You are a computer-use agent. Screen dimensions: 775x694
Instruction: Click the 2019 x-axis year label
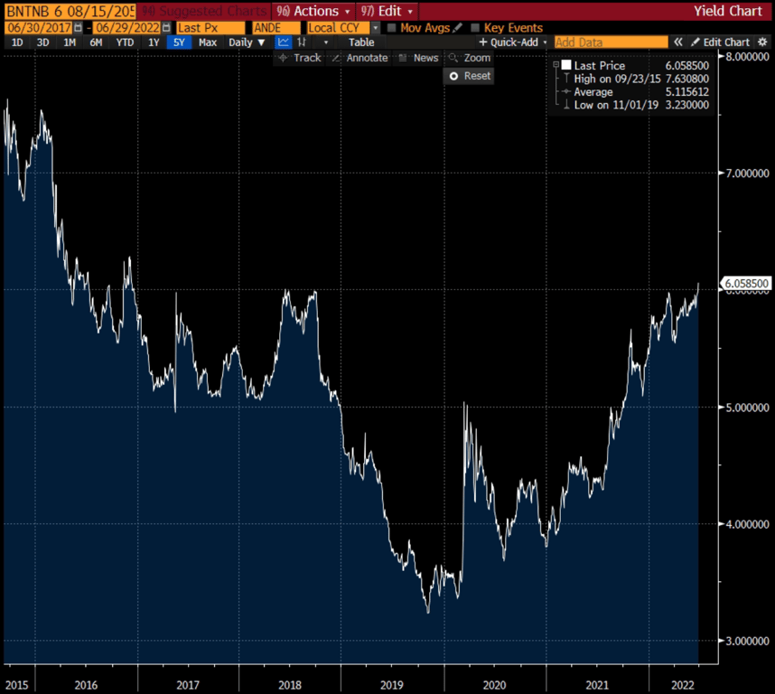391,685
